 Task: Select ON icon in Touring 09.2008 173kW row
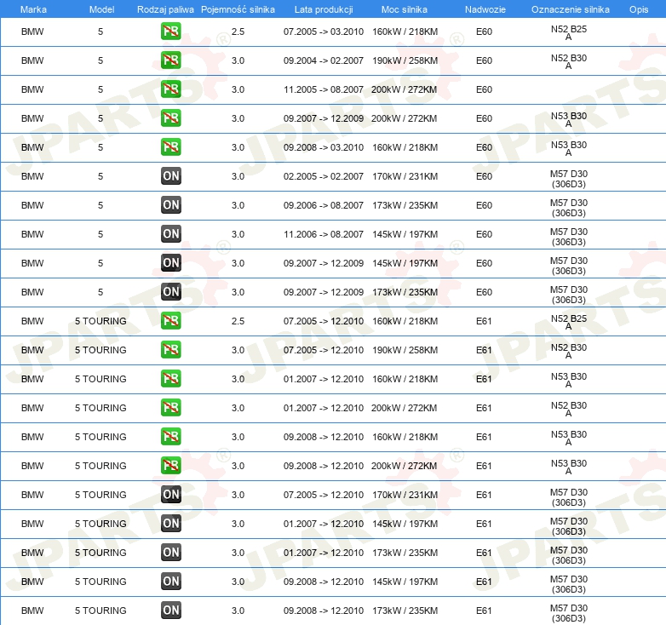point(170,611)
